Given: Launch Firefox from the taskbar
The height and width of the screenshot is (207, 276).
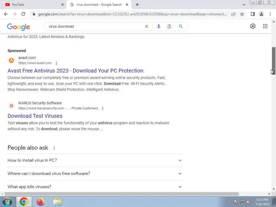Looking at the screenshot, I should 41,202.
